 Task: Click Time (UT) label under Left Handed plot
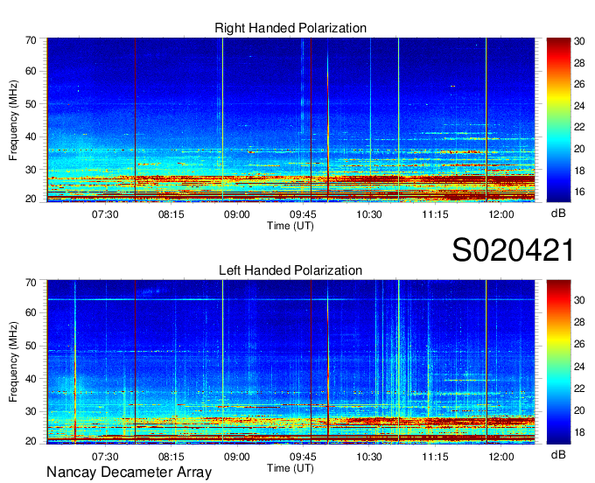[290, 468]
